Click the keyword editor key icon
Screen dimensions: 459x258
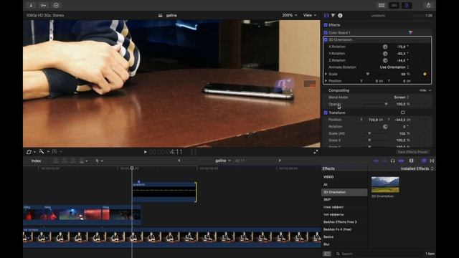(43, 5)
